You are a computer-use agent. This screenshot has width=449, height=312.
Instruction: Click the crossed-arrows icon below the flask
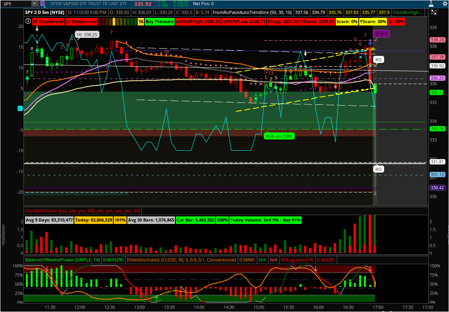433,12
